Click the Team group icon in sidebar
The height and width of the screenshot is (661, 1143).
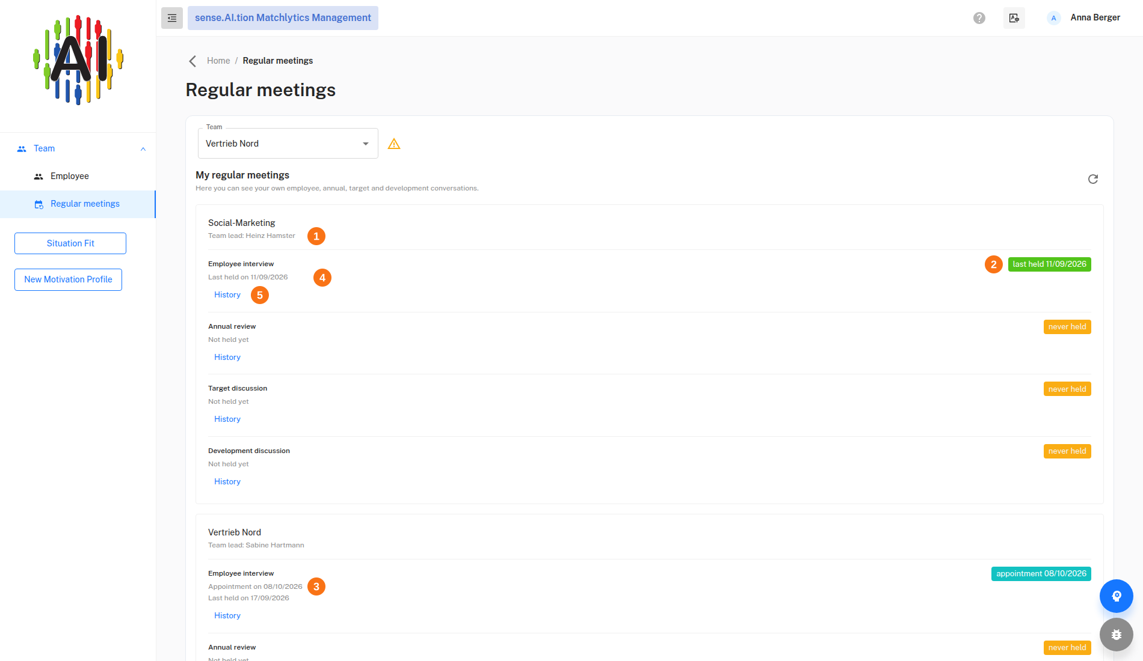point(22,149)
